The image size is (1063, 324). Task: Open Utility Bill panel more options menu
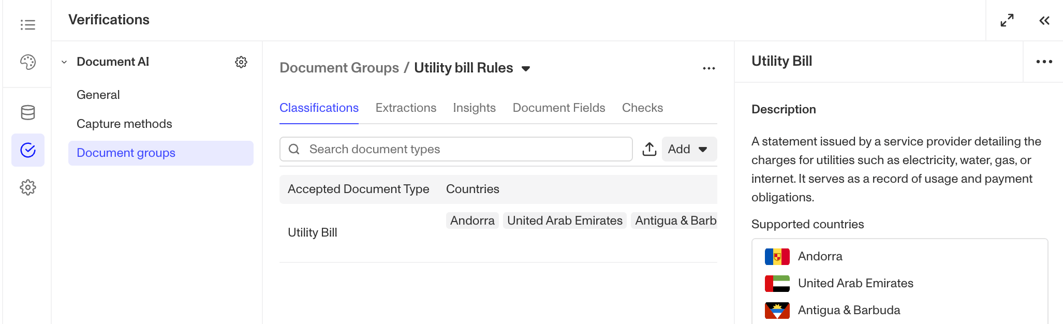pyautogui.click(x=1044, y=62)
